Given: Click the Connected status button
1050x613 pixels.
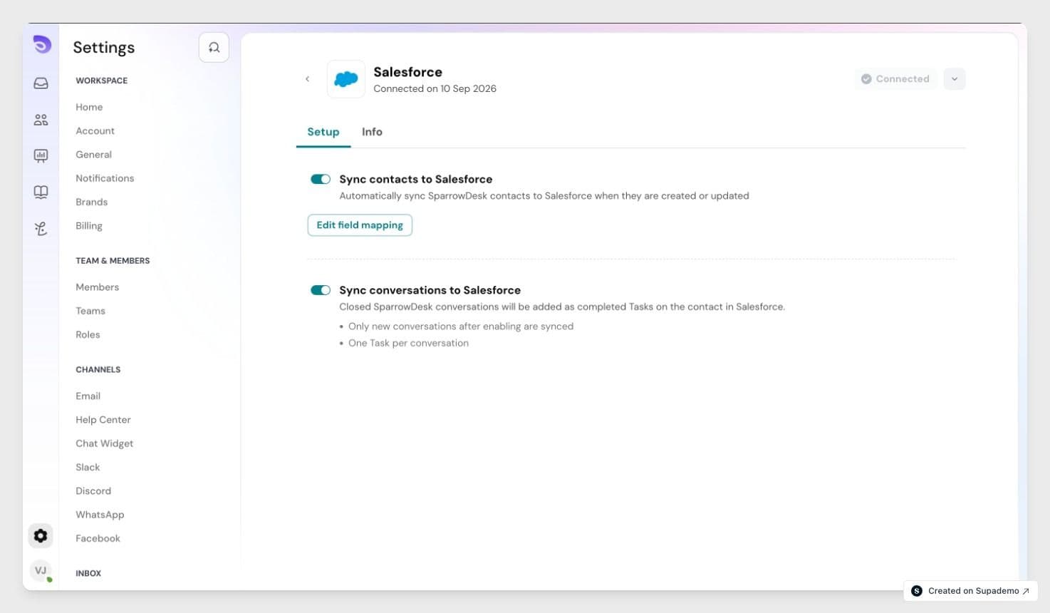Looking at the screenshot, I should tap(895, 79).
